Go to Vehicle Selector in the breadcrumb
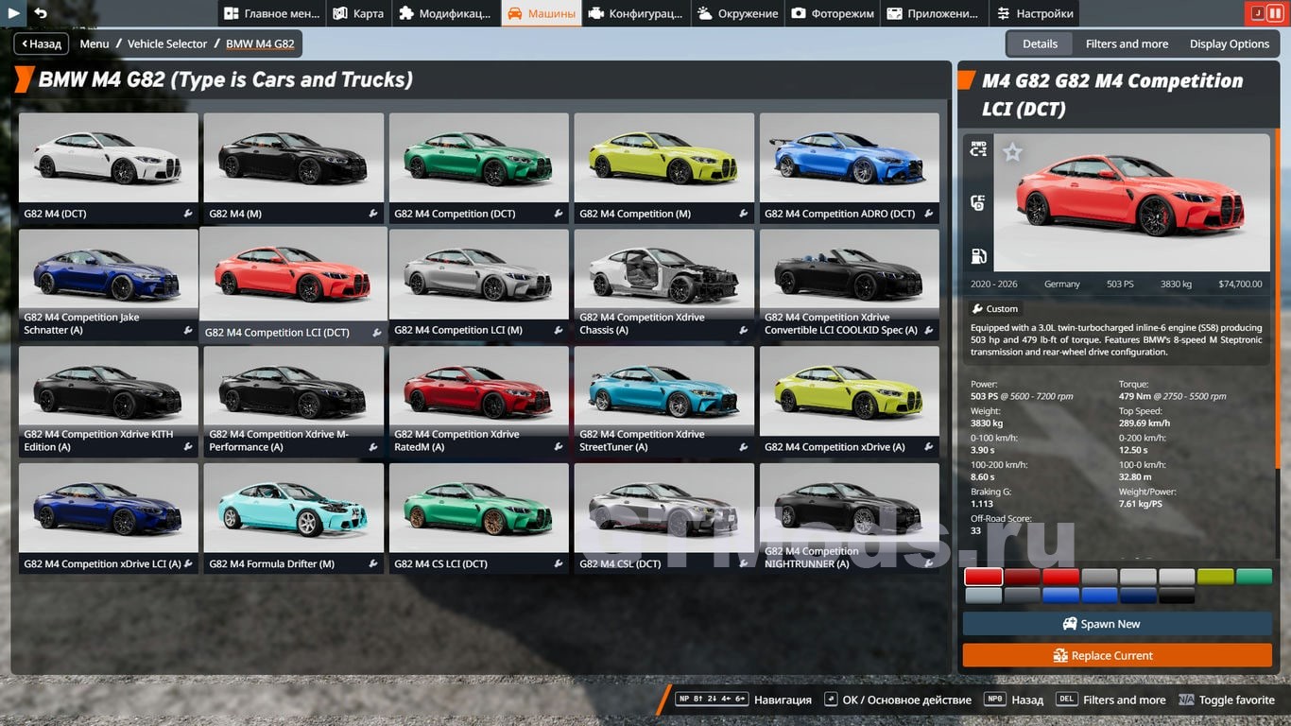The image size is (1291, 726). pyautogui.click(x=167, y=43)
